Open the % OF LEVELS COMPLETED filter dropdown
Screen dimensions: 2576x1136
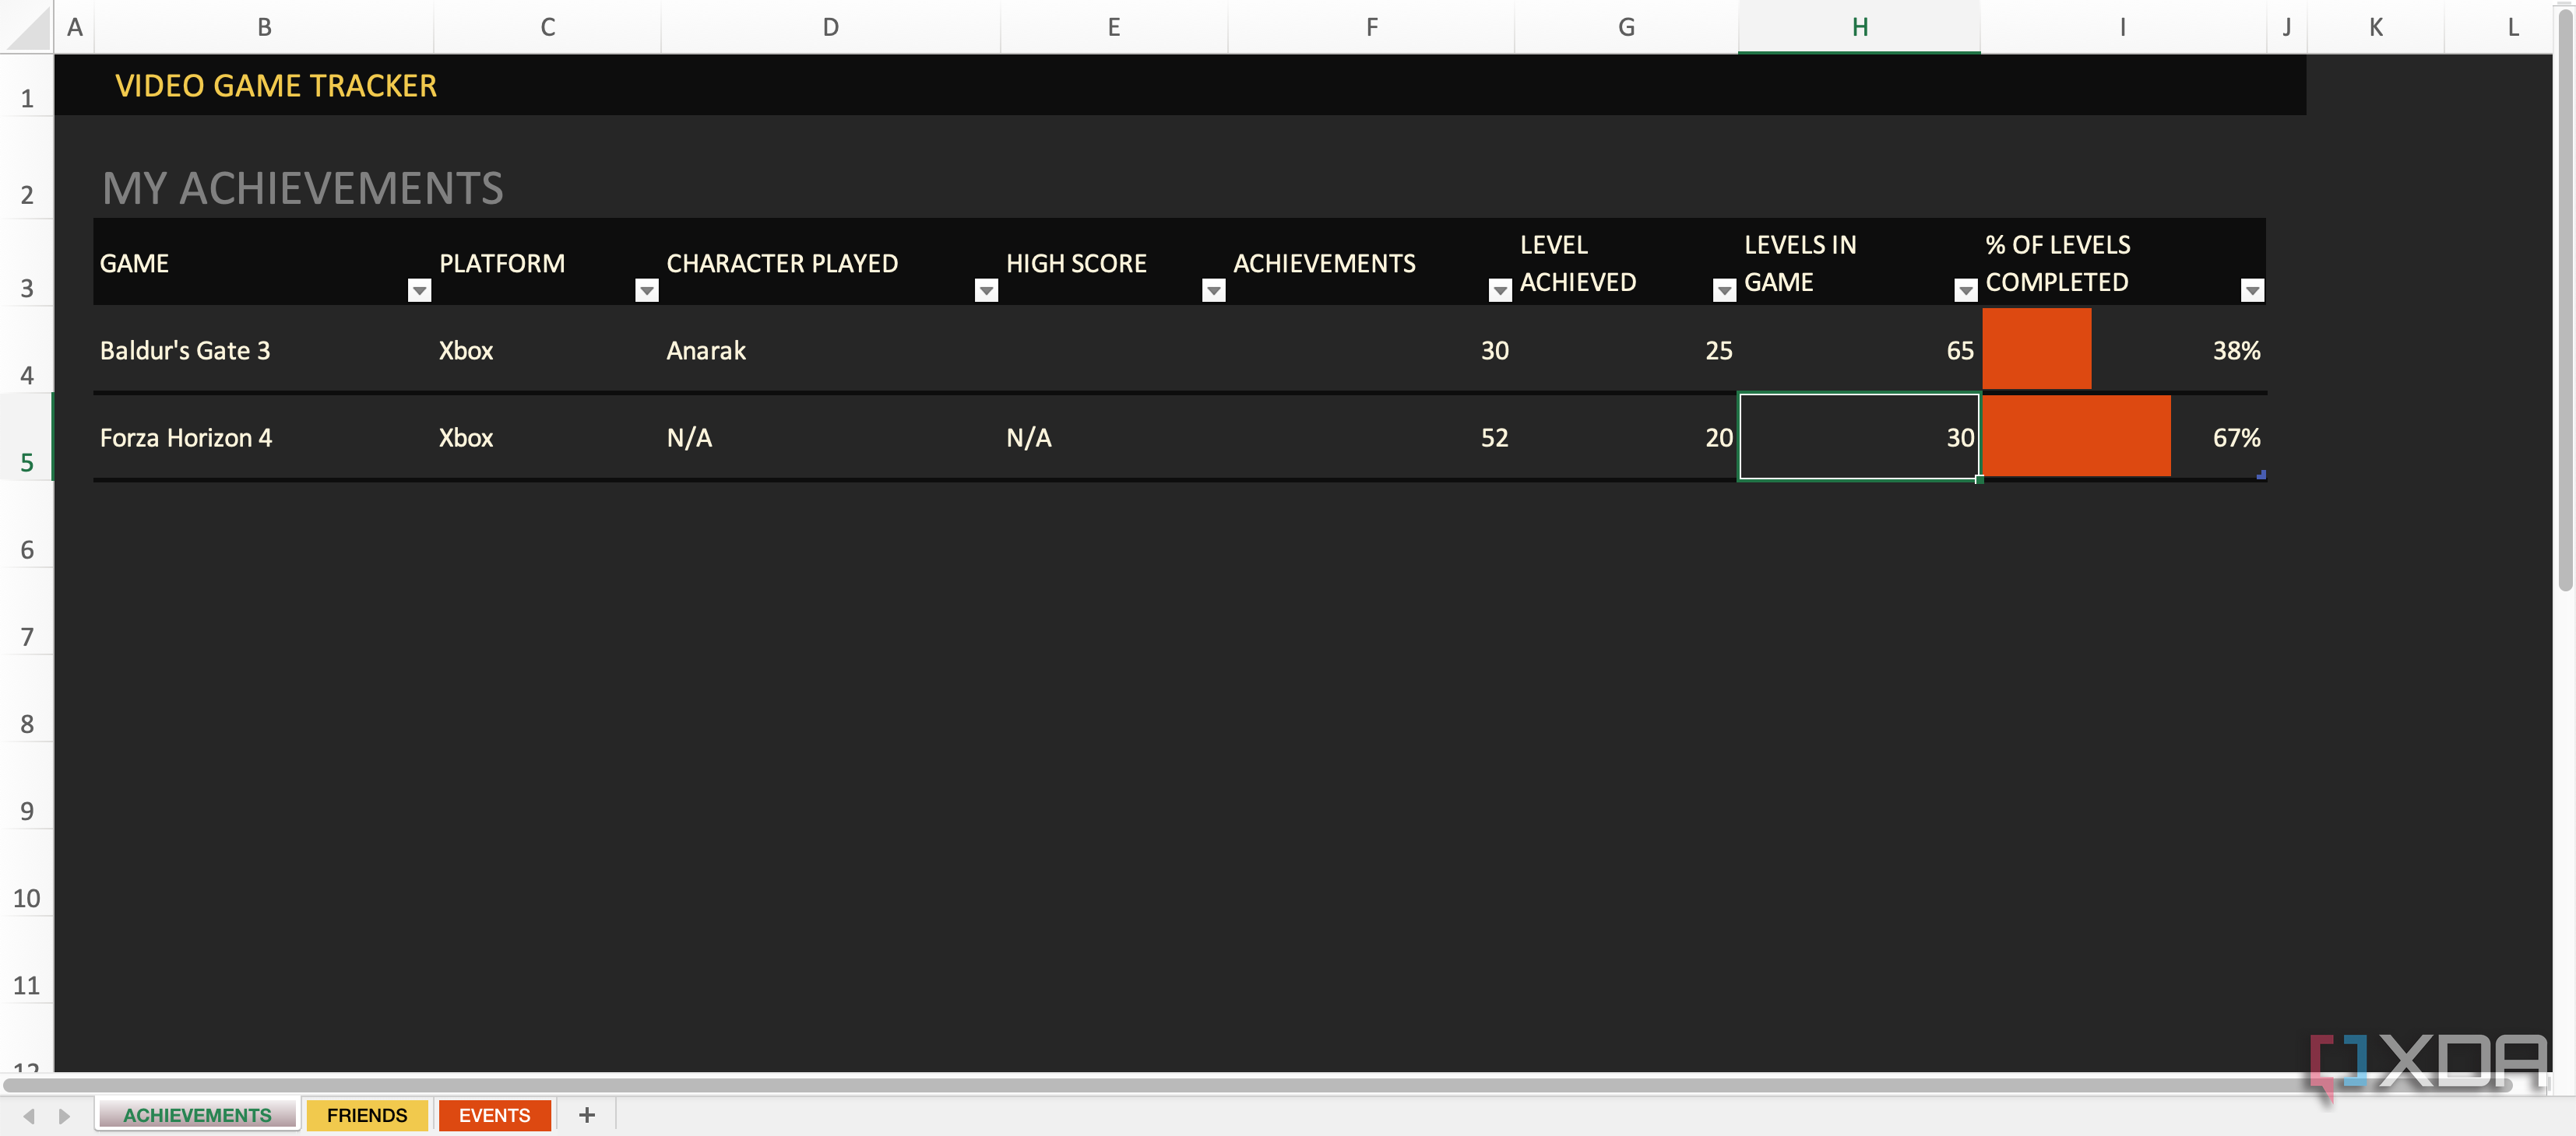pos(2253,289)
